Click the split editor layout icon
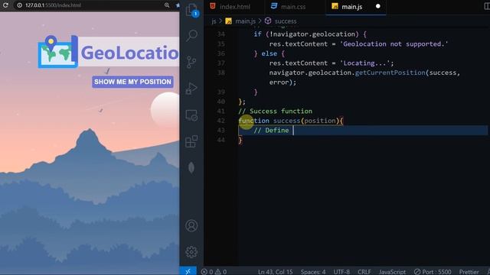The width and height of the screenshot is (490, 275). point(487,7)
